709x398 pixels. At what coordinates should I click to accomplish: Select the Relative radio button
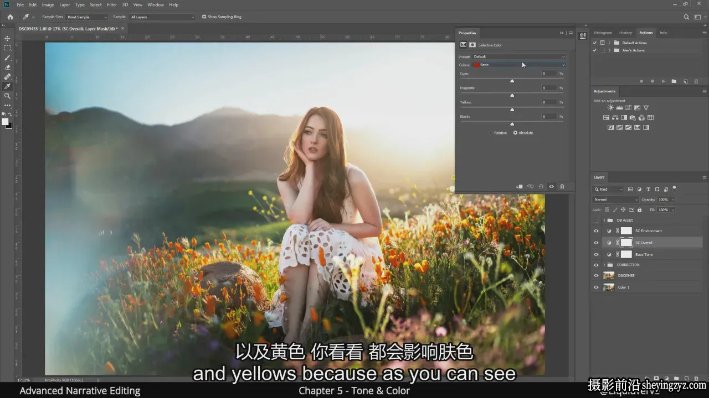click(491, 133)
